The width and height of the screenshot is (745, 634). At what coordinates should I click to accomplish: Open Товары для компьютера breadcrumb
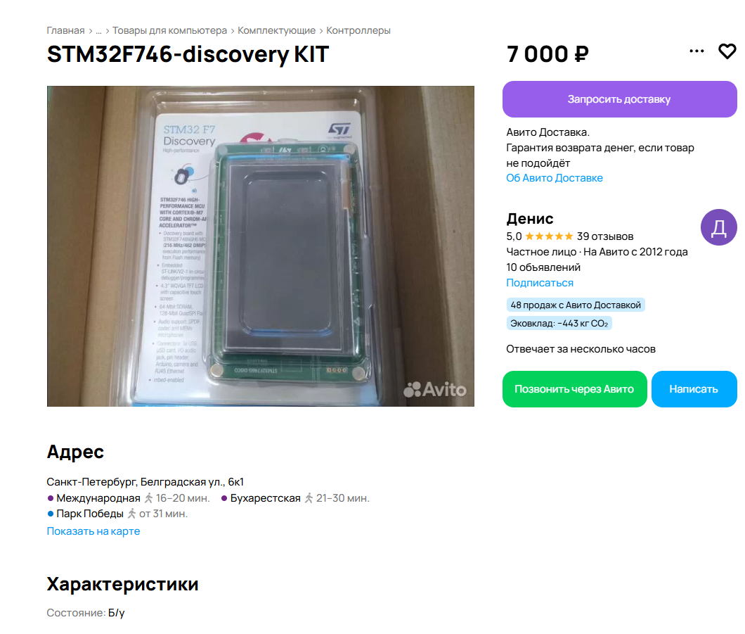click(169, 30)
